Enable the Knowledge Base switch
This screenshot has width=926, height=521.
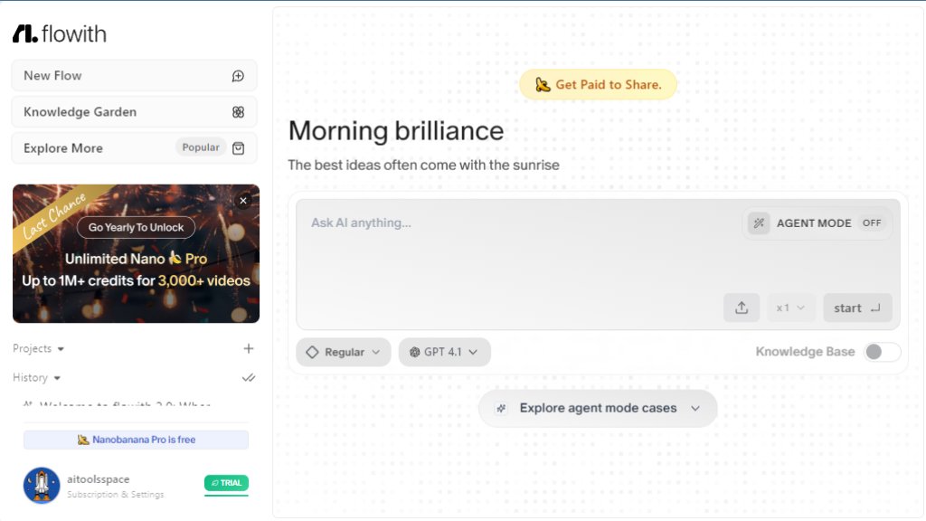click(x=882, y=352)
